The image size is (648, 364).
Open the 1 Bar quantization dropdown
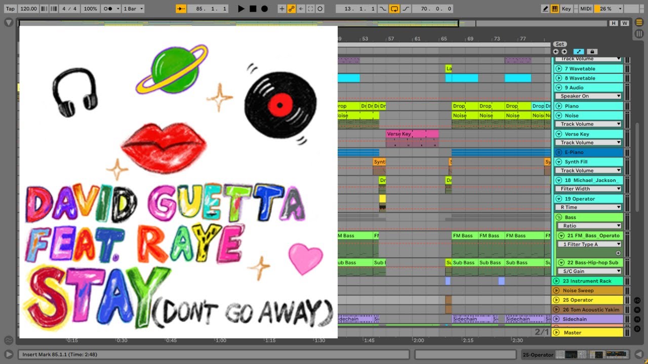point(133,9)
